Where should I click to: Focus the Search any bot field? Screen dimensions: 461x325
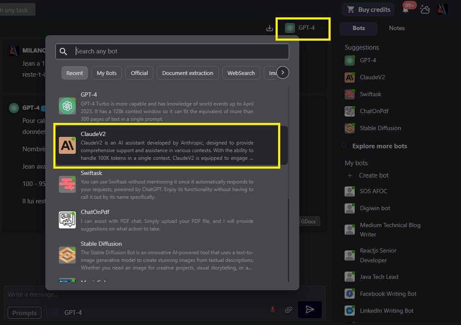tap(172, 51)
